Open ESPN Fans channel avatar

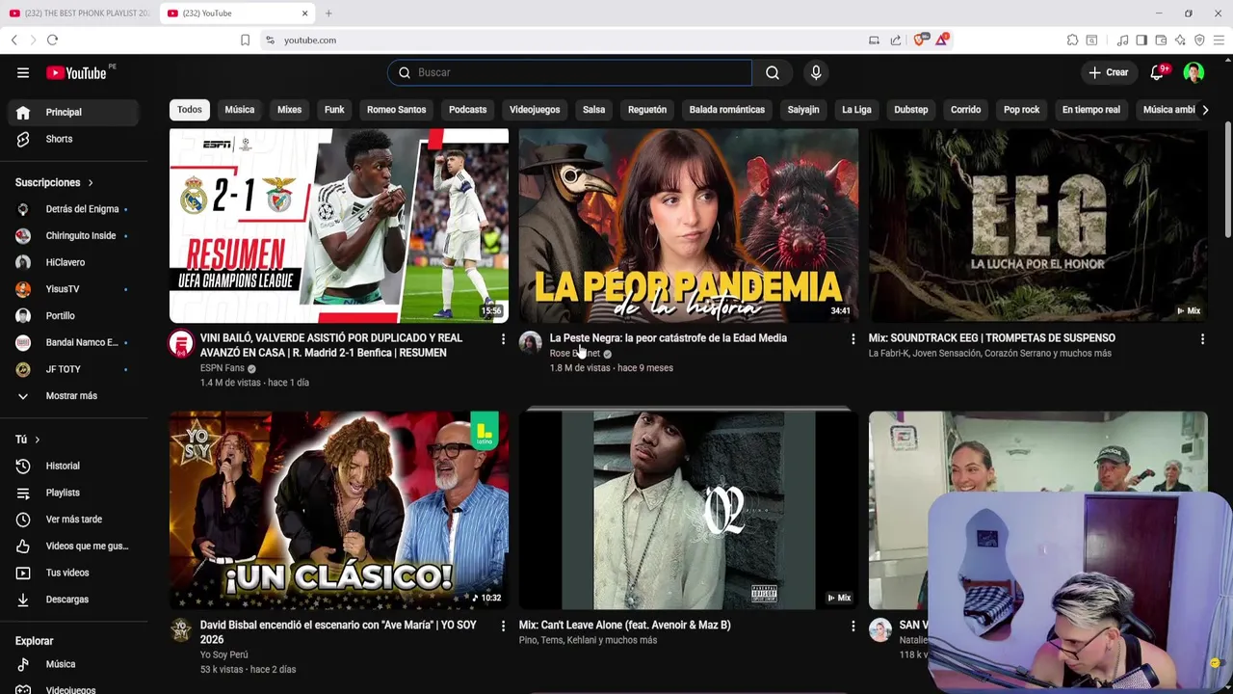click(181, 343)
